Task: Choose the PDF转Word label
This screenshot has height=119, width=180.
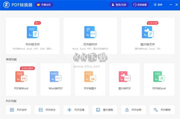Action: 21,88
